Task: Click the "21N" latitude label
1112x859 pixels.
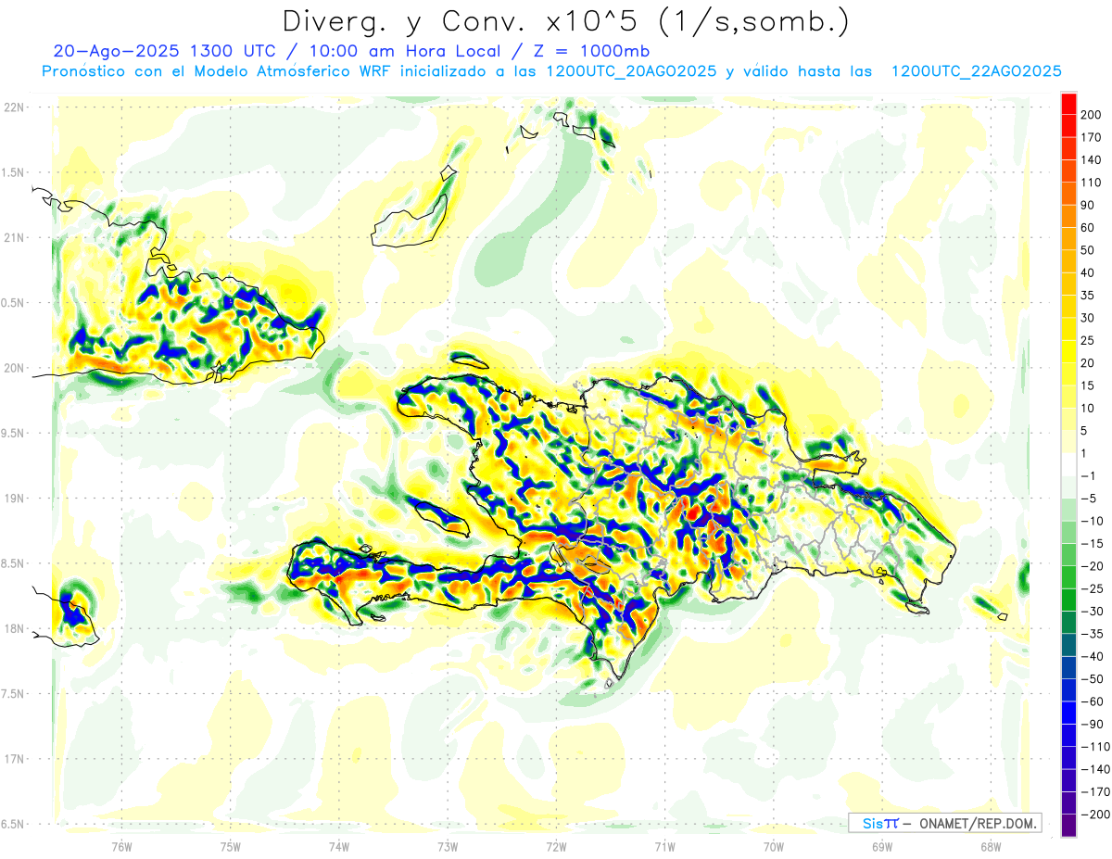Action: [x=14, y=237]
